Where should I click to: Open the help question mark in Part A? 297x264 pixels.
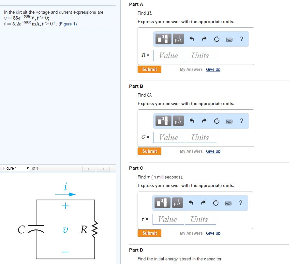(241, 39)
